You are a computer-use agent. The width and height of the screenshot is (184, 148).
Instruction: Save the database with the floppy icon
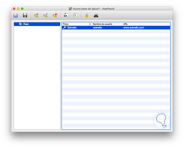point(25,15)
